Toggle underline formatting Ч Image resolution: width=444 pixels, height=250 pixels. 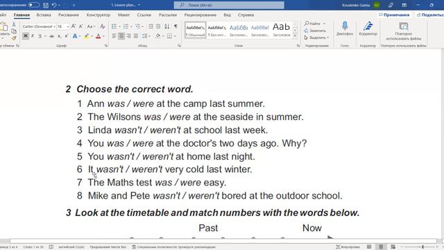(x=40, y=36)
